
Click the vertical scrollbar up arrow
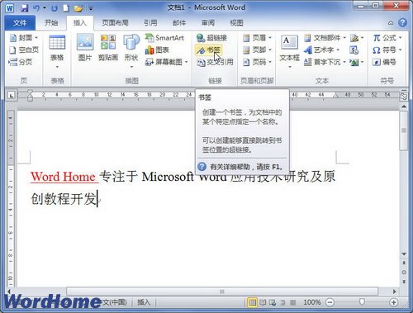pos(404,106)
